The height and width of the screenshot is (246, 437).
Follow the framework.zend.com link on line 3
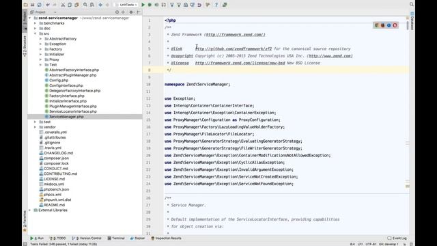point(236,35)
